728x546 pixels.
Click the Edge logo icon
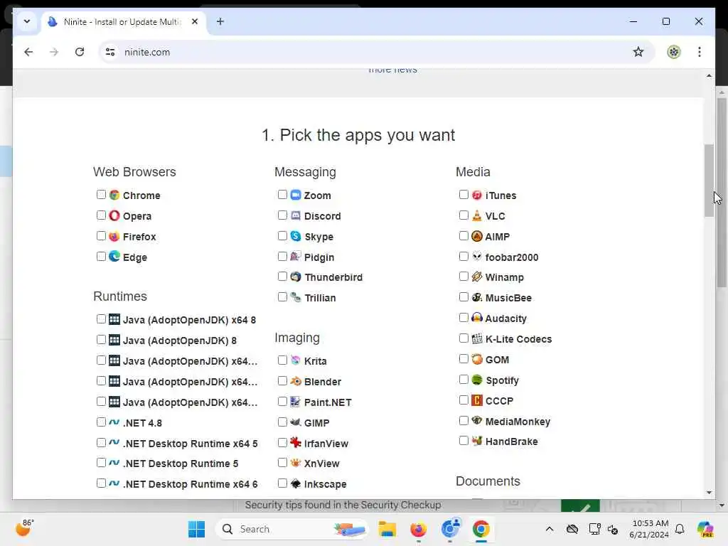pyautogui.click(x=114, y=256)
